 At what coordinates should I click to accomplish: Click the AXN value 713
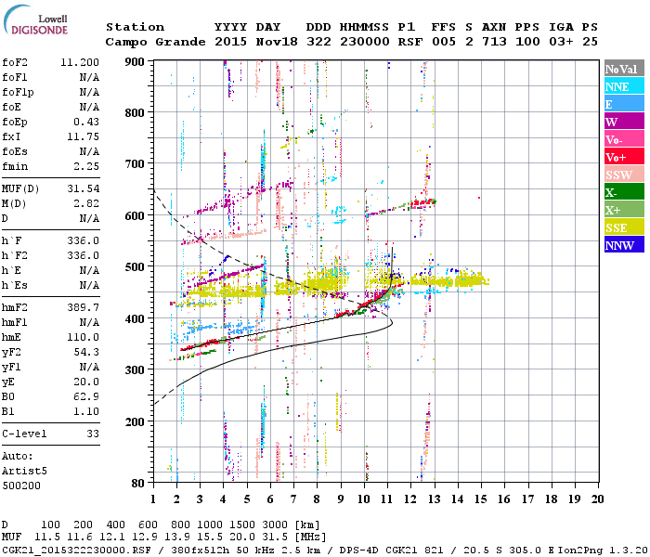click(x=494, y=42)
